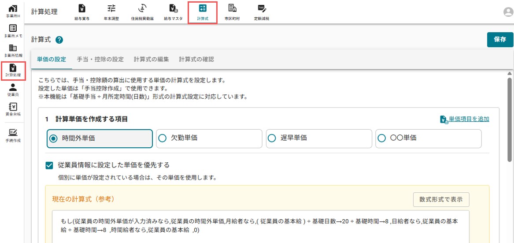Select 計算処理 in the left sidebar

click(x=13, y=71)
